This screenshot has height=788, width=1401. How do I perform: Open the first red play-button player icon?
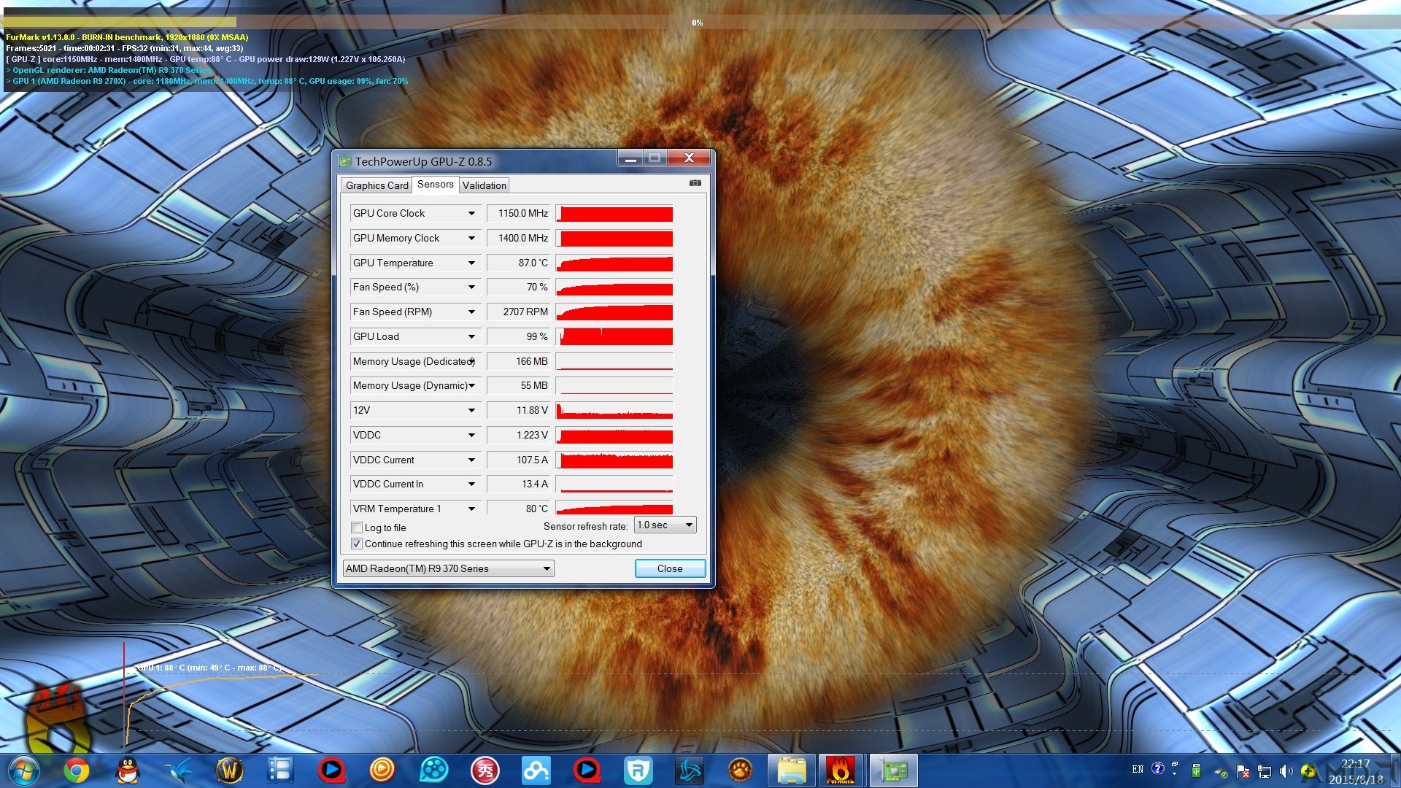331,770
